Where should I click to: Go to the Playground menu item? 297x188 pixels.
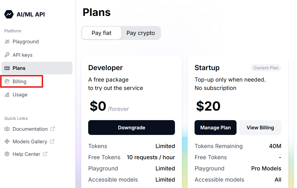coord(25,42)
